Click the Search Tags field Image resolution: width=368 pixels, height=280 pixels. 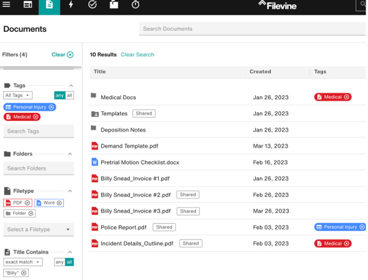pos(39,131)
